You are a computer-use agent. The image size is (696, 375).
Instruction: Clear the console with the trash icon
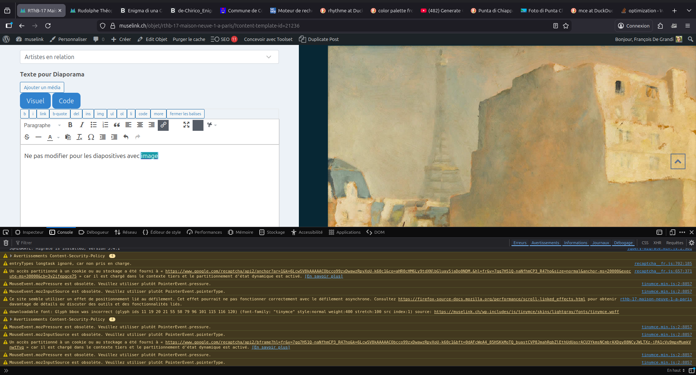(6, 243)
